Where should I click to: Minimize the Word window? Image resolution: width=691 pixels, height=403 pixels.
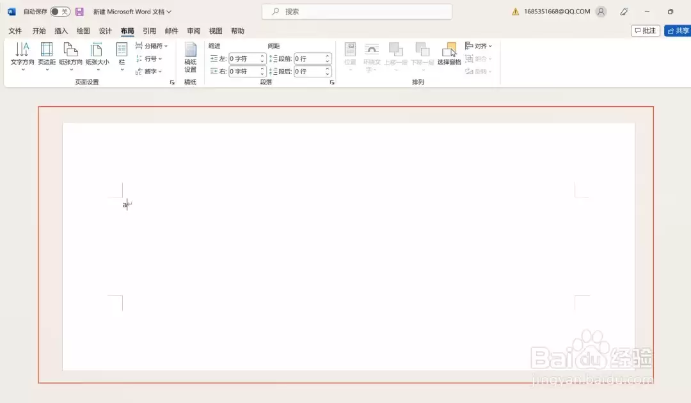(647, 12)
